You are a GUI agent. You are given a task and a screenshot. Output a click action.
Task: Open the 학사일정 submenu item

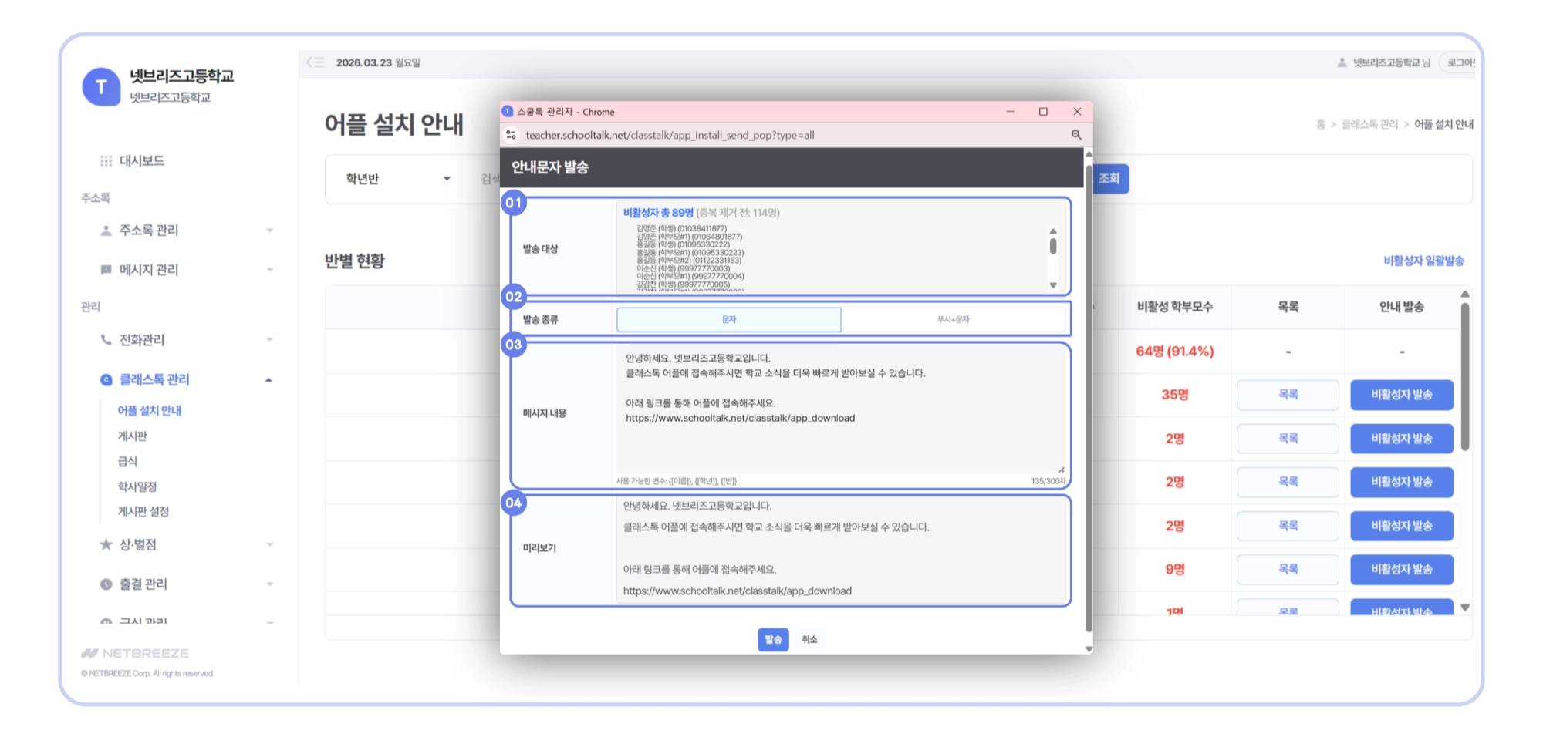coord(137,486)
